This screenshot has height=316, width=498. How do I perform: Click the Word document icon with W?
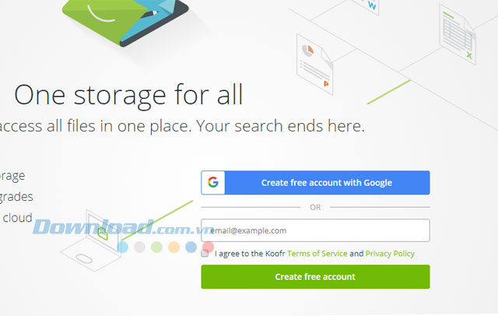[368, 5]
